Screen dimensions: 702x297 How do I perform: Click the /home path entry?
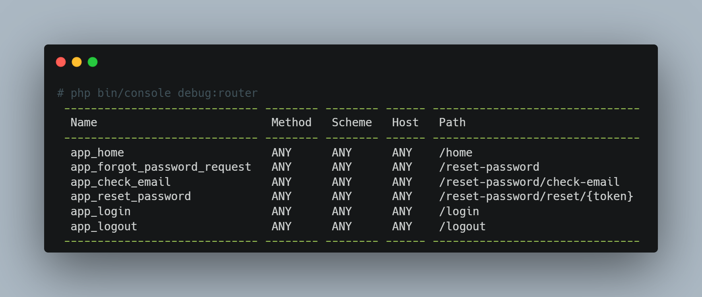point(456,152)
